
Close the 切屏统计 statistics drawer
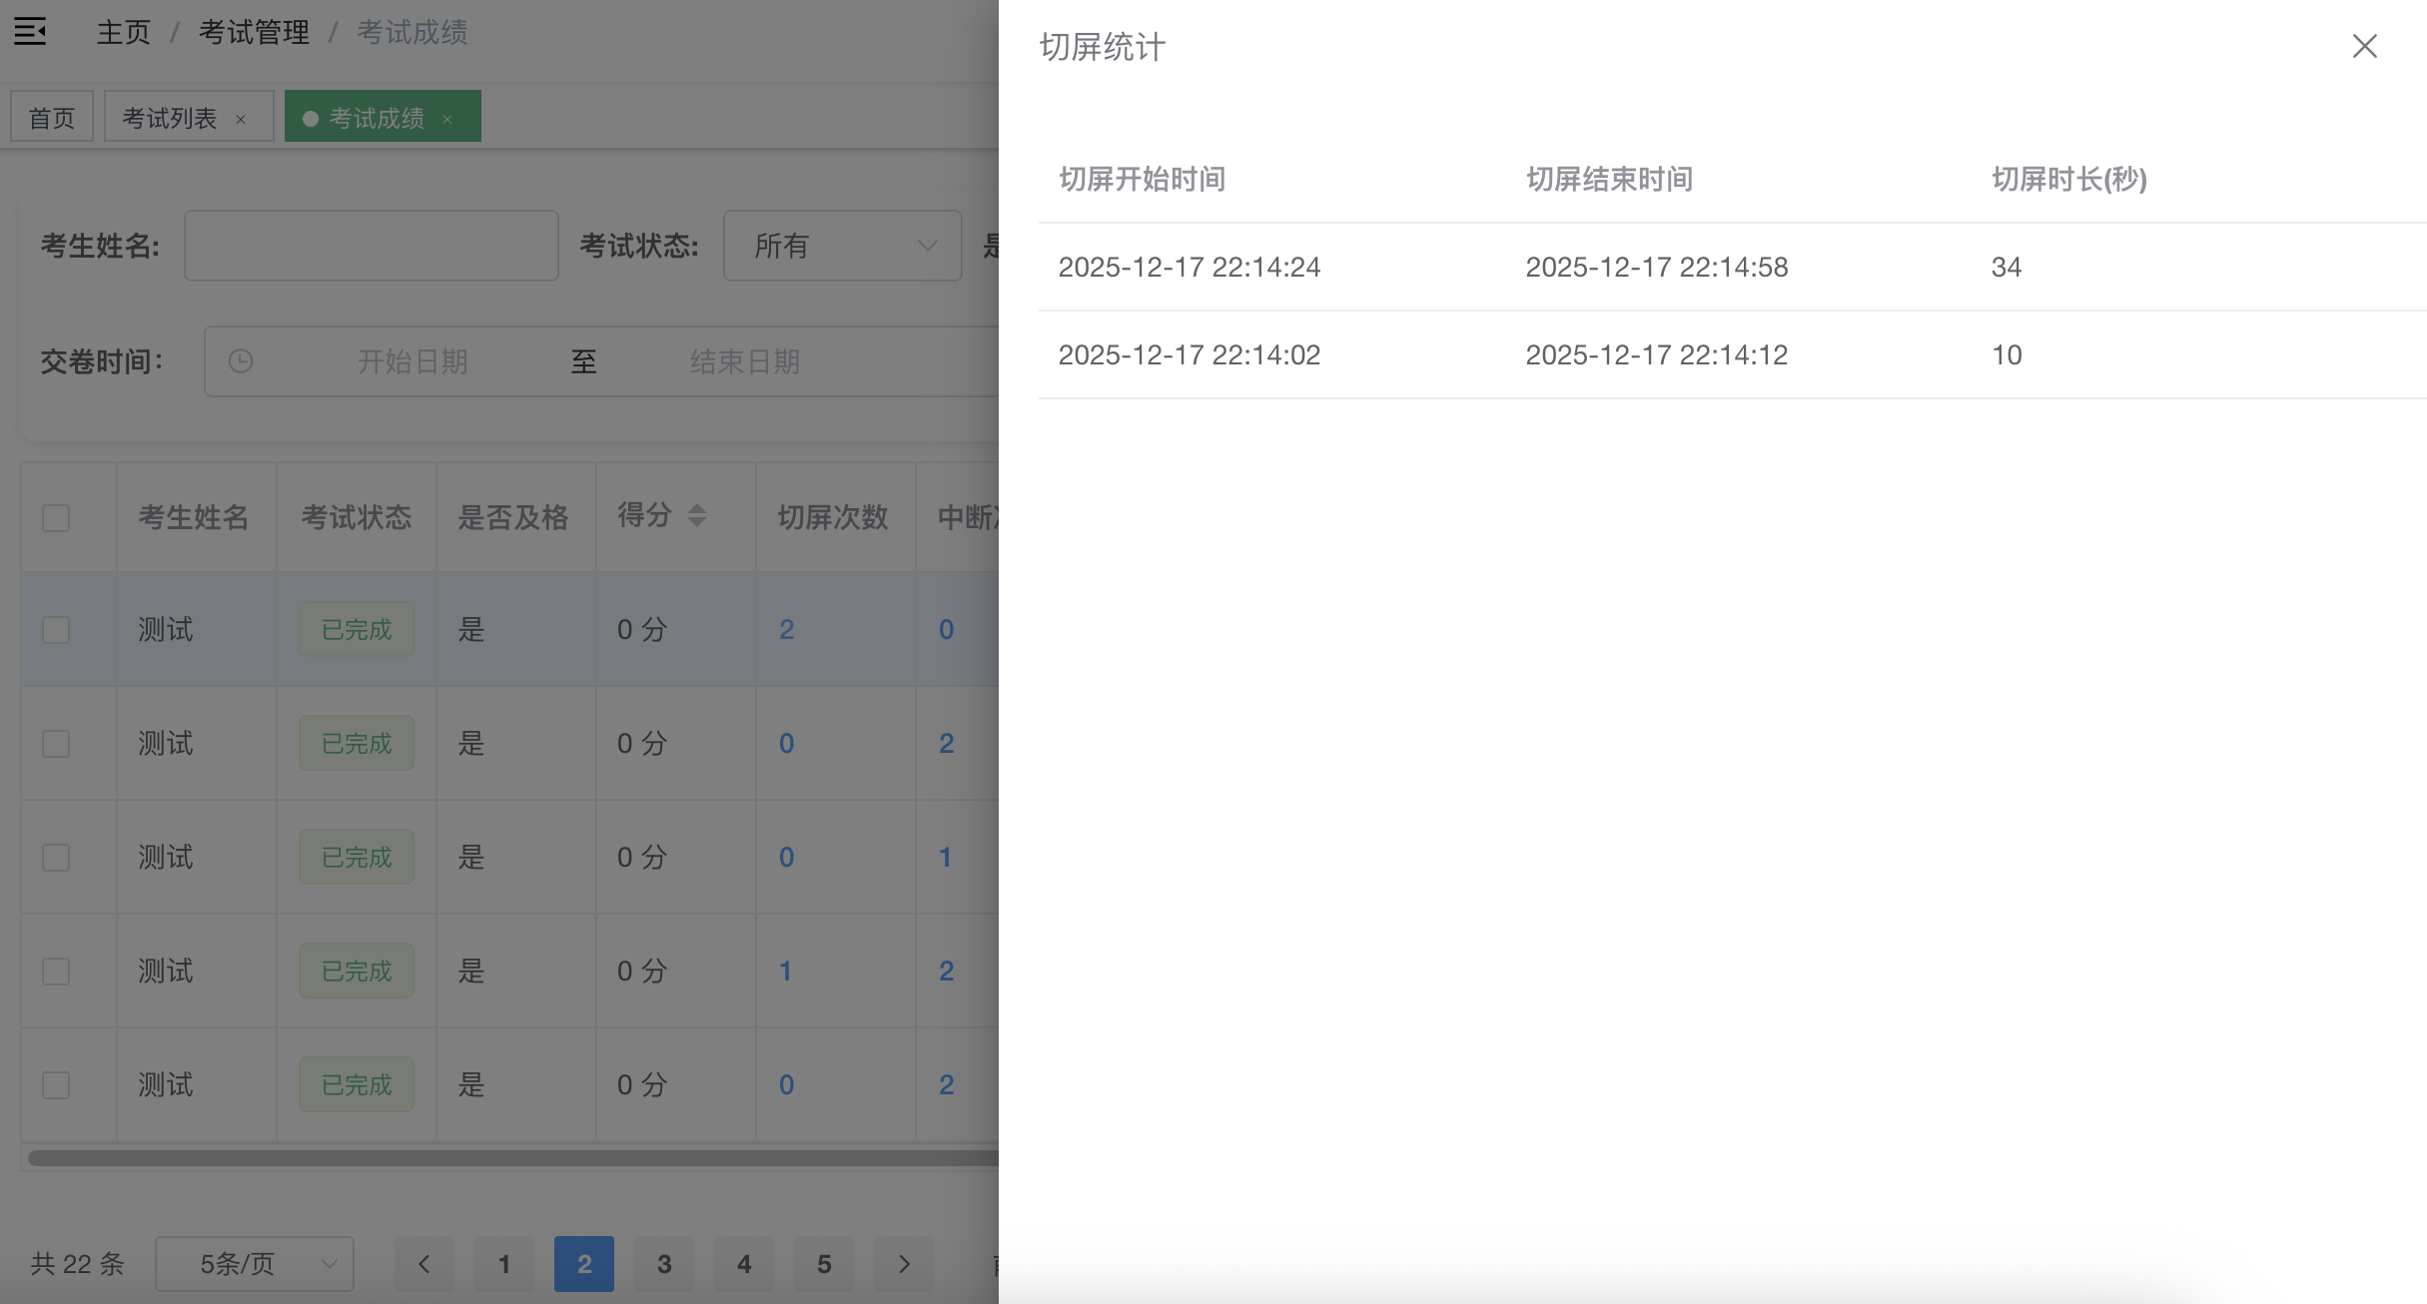point(2364,46)
